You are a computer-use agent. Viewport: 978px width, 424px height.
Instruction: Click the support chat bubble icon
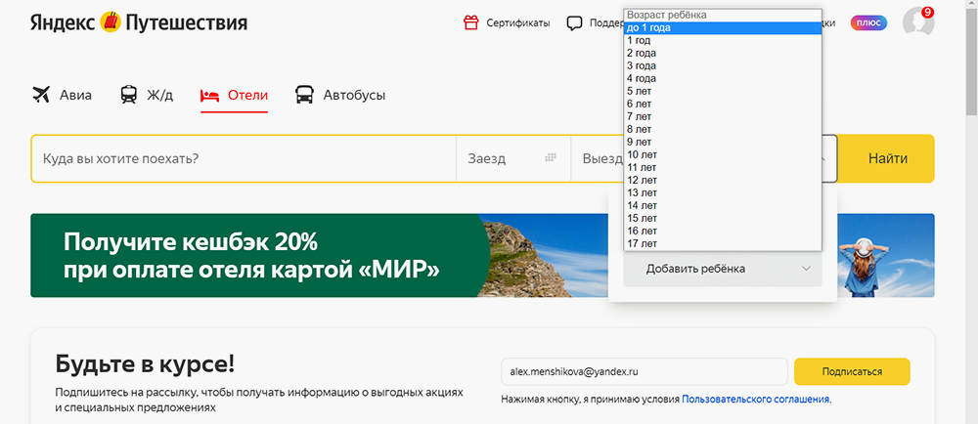point(574,23)
